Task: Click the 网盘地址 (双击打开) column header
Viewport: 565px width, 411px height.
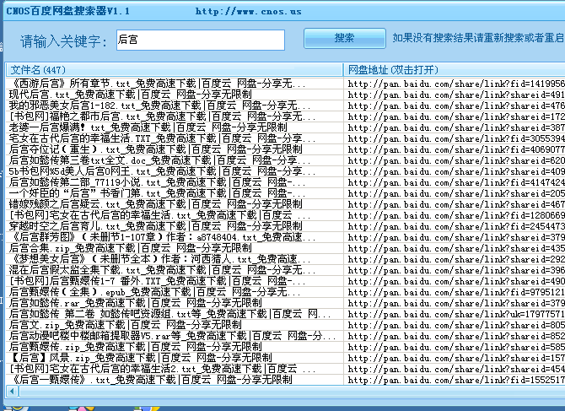Action: [455, 69]
